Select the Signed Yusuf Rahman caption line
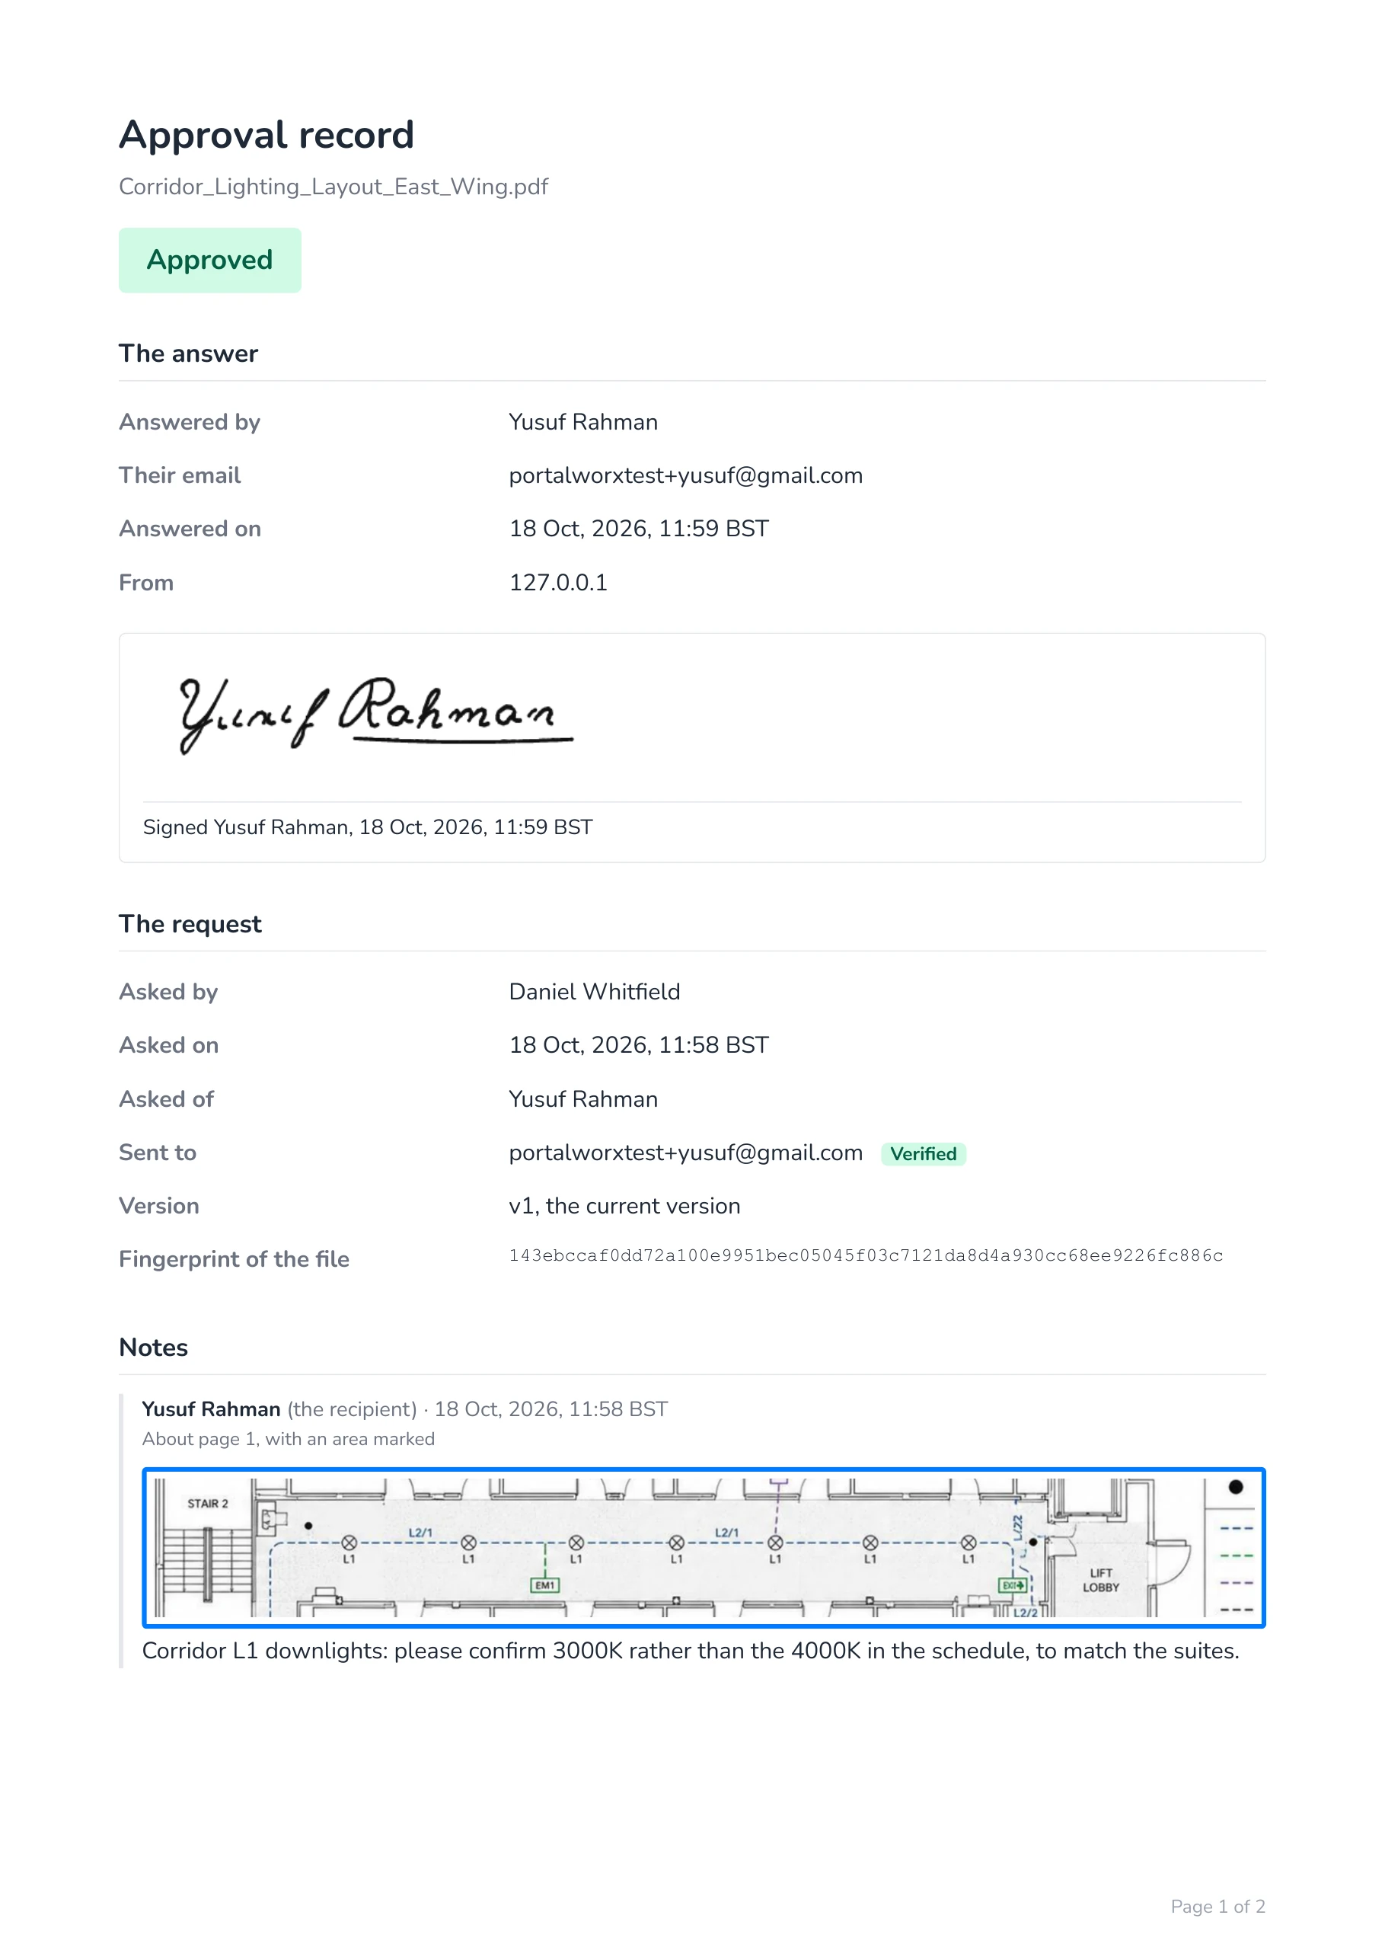This screenshot has height=1960, width=1385. point(368,827)
